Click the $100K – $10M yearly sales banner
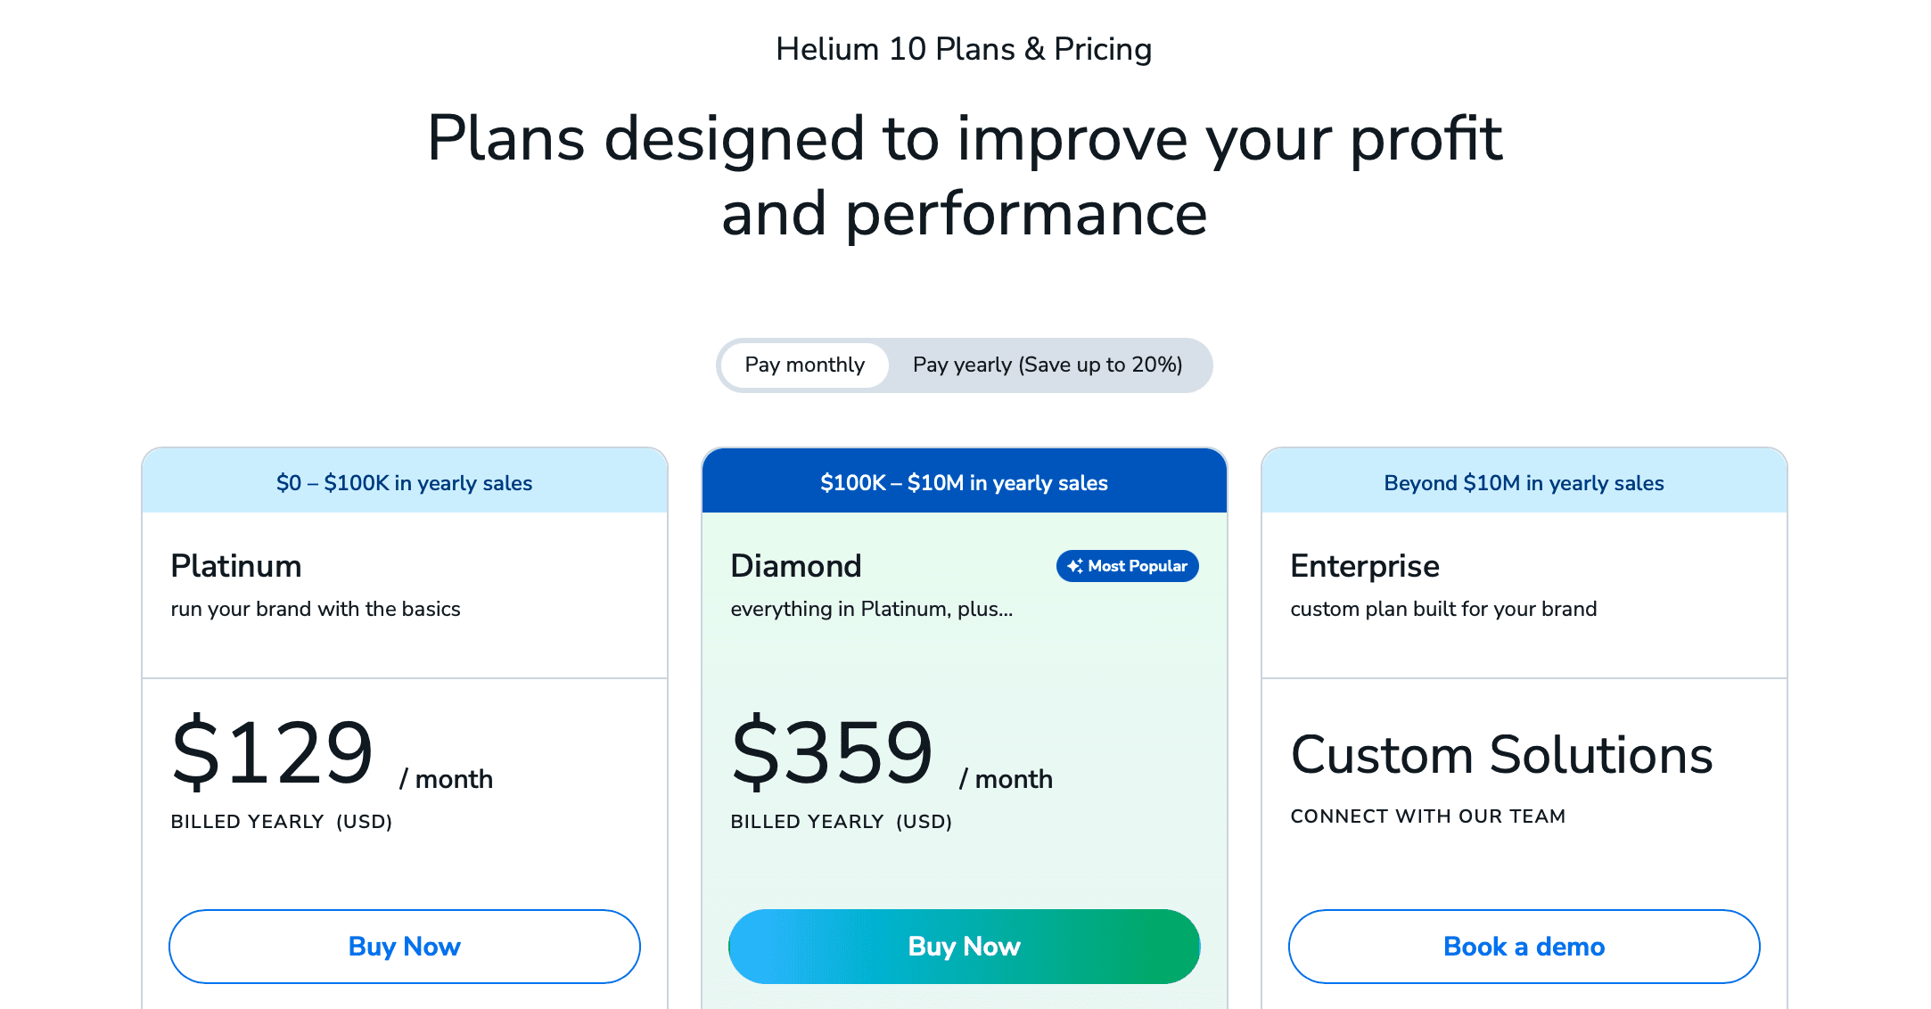The image size is (1931, 1009). [964, 482]
